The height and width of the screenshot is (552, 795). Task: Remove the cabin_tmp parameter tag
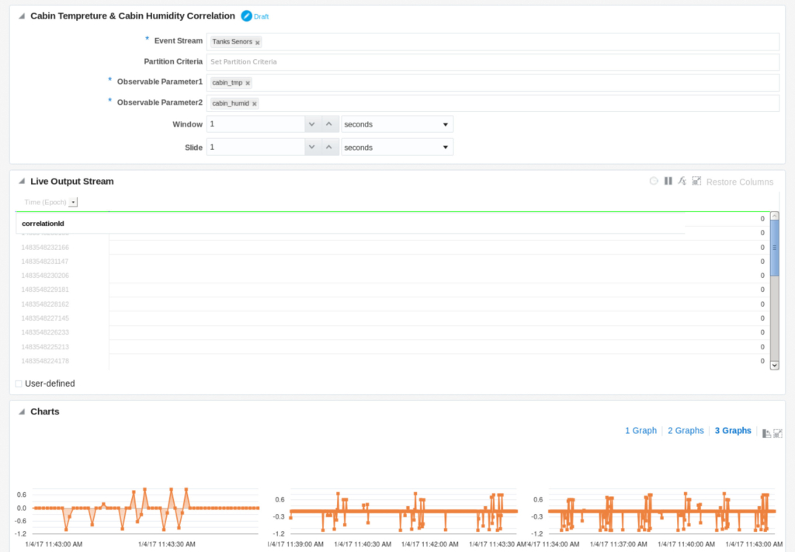(x=248, y=83)
